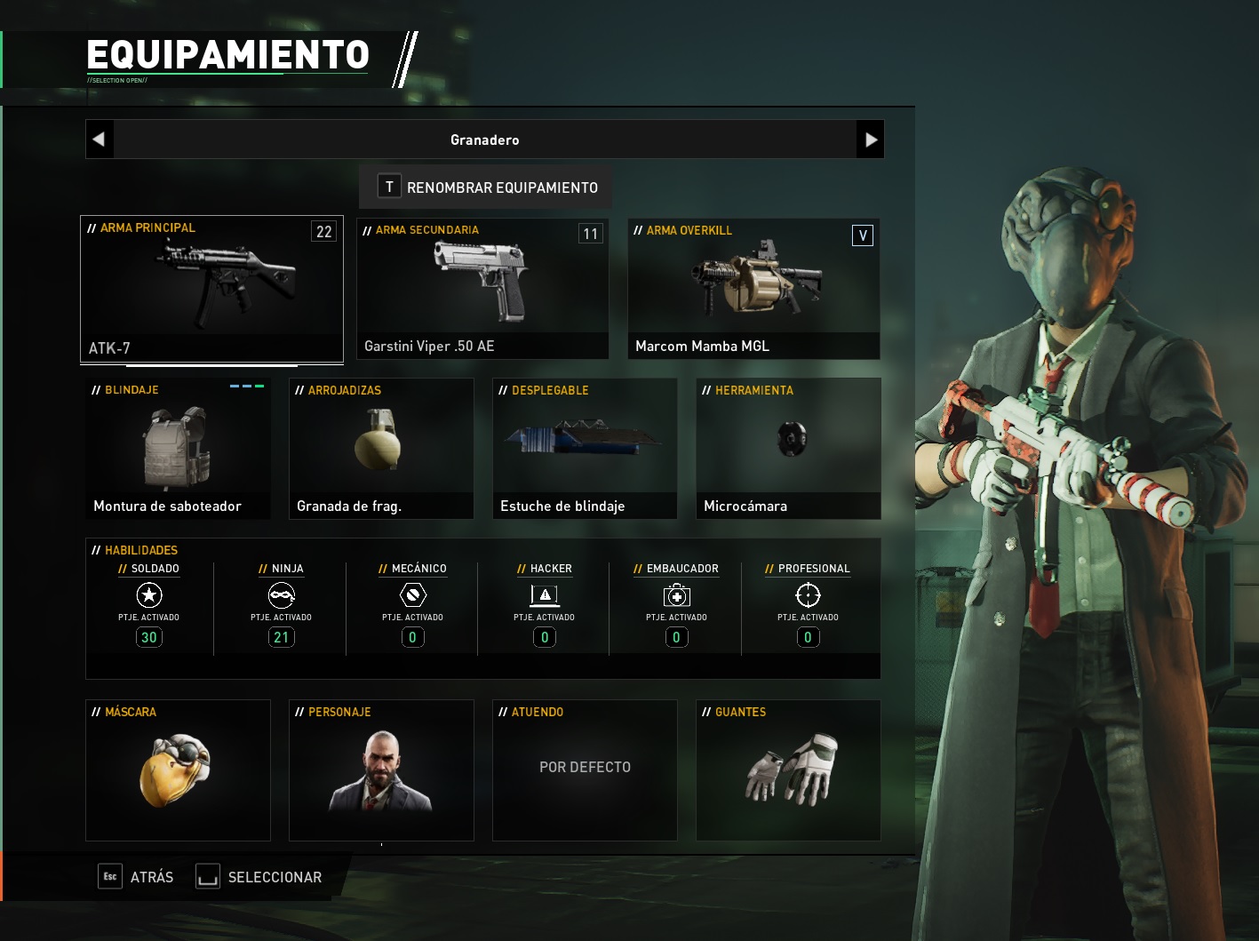The image size is (1259, 941).
Task: Open the Garstini Viper .50 AE slot
Action: 482,289
